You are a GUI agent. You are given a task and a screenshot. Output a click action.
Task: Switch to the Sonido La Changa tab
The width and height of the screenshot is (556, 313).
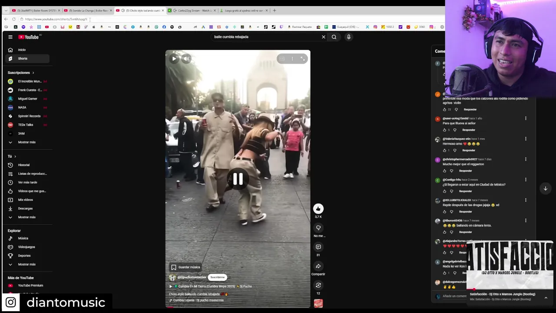[87, 10]
